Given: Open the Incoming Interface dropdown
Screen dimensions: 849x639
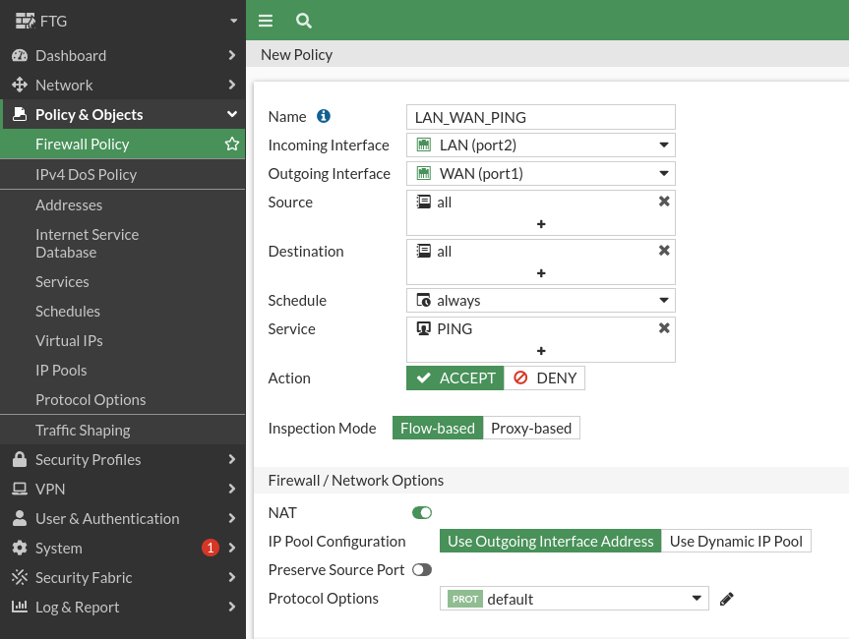Looking at the screenshot, I should coord(541,145).
